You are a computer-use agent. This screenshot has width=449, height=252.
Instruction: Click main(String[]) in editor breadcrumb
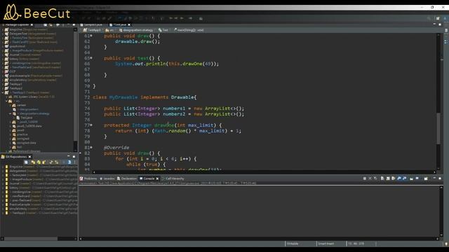(189, 30)
